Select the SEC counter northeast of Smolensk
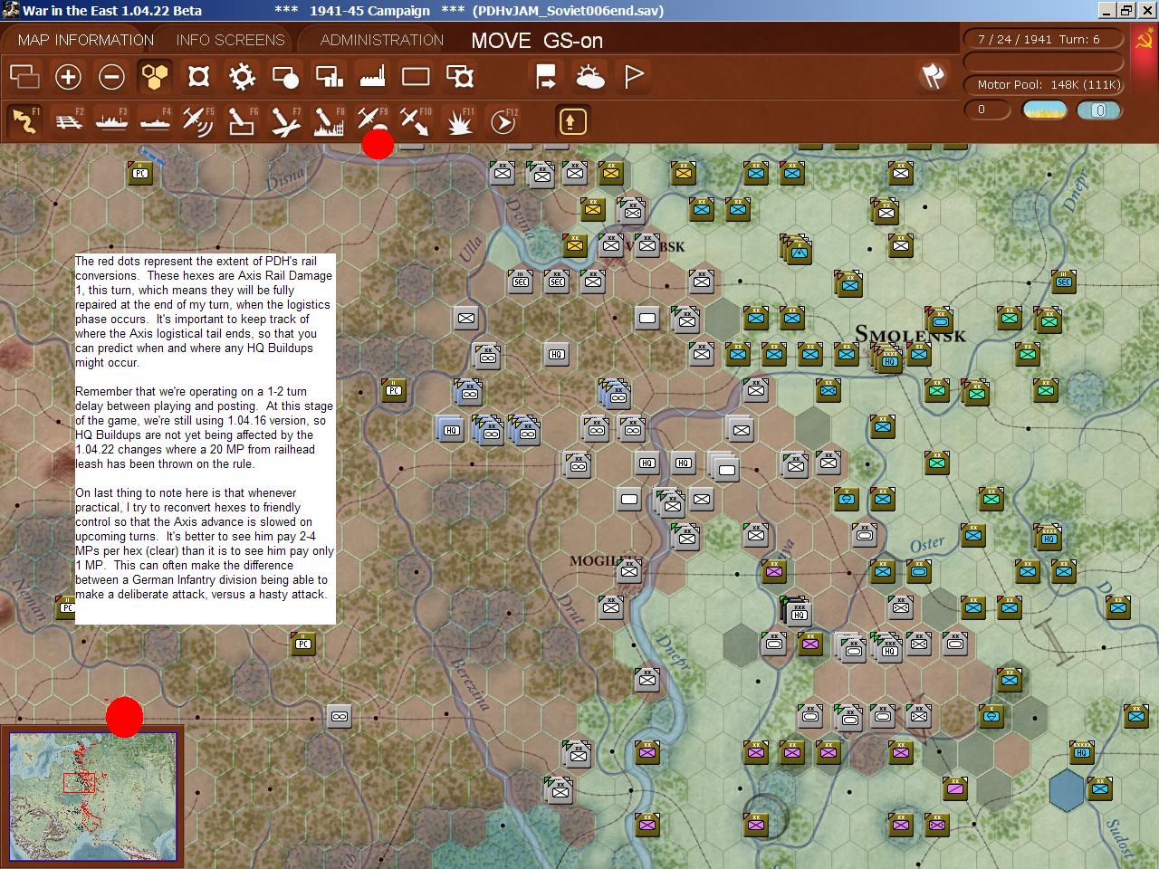The width and height of the screenshot is (1159, 869). [1064, 282]
